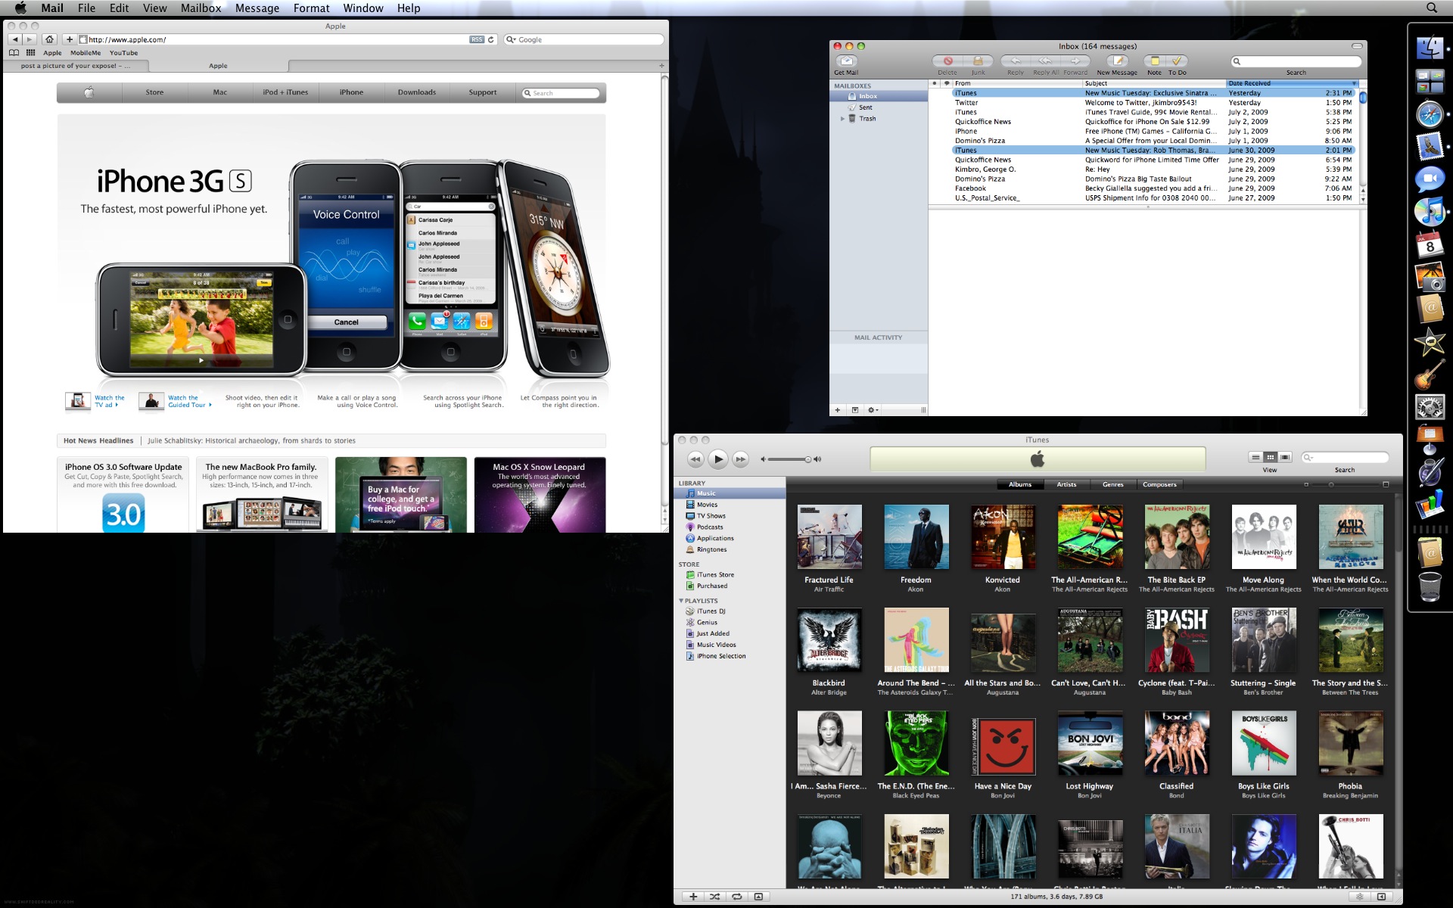The image size is (1453, 908).
Task: Sort Mail by Date Received column header
Action: 1292,83
